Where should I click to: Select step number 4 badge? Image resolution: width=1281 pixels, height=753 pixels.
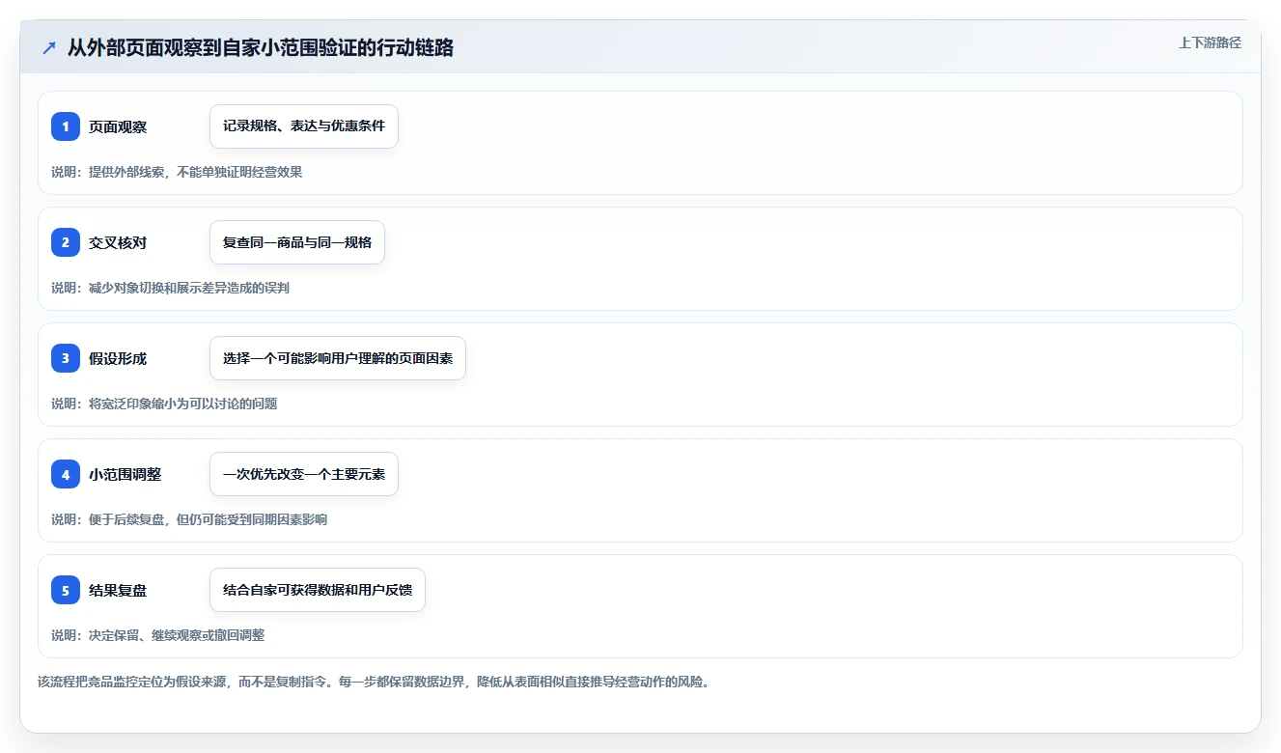66,474
